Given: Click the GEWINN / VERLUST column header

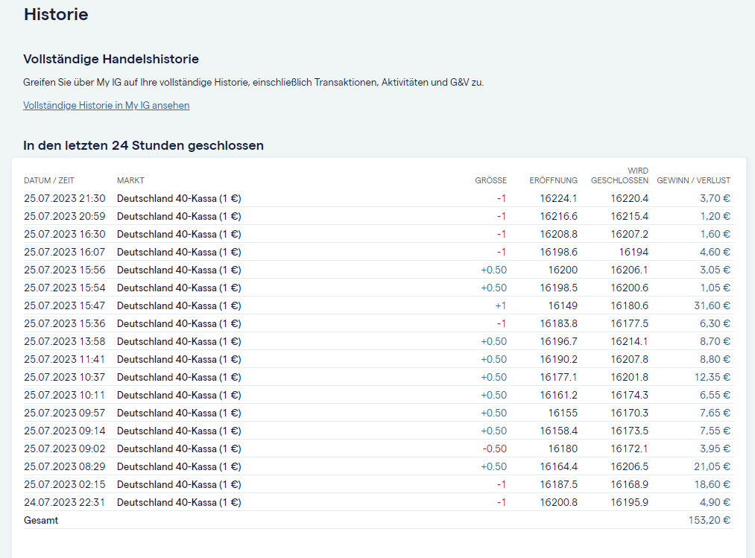Looking at the screenshot, I should (x=693, y=180).
